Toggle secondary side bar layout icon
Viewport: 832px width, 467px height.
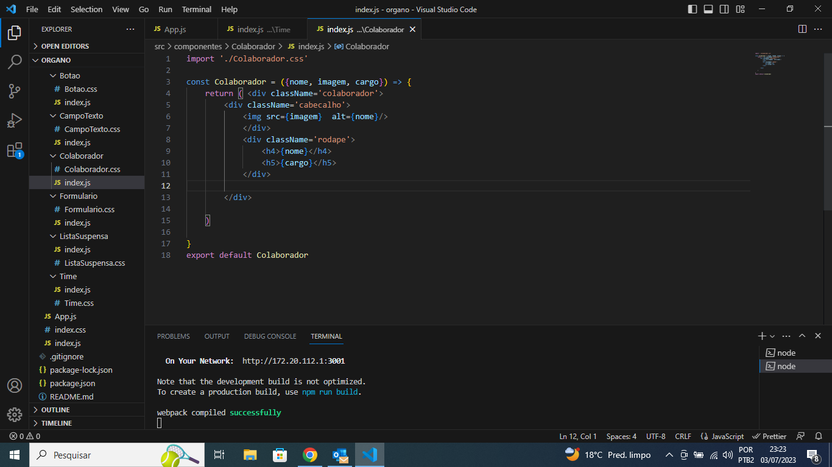point(724,9)
